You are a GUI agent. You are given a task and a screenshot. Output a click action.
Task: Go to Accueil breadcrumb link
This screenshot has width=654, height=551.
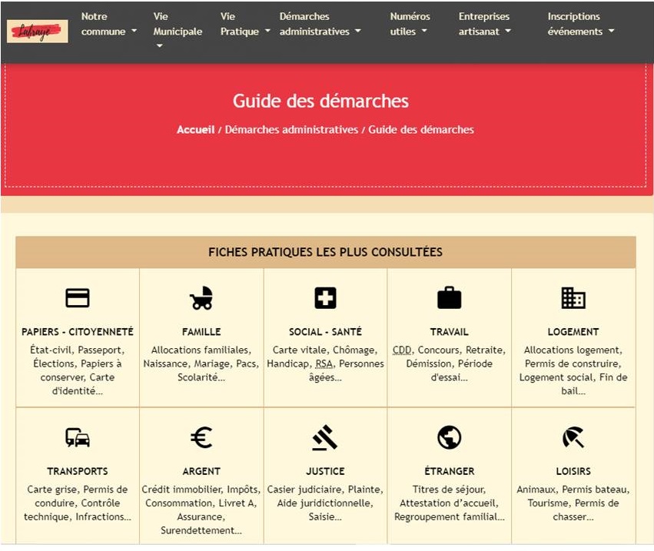[x=195, y=130]
